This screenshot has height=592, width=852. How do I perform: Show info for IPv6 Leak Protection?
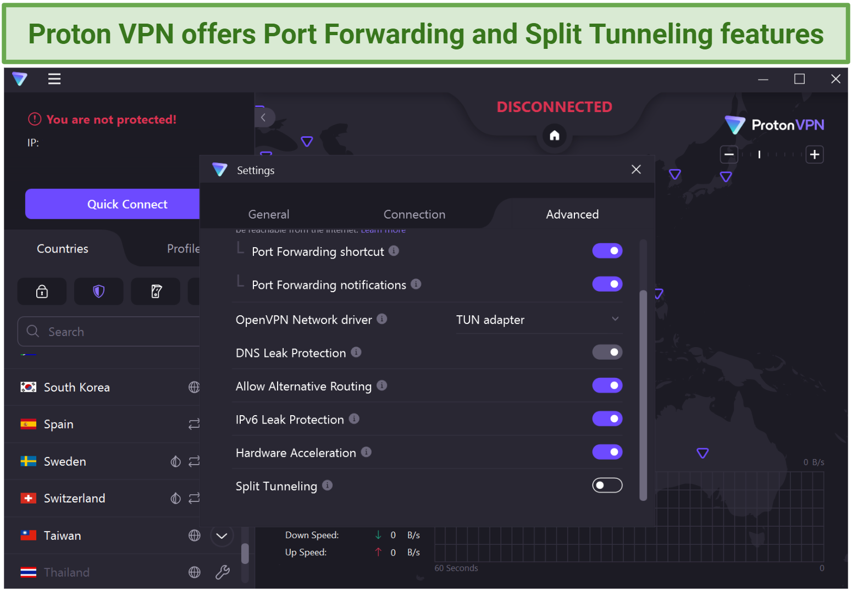(354, 418)
